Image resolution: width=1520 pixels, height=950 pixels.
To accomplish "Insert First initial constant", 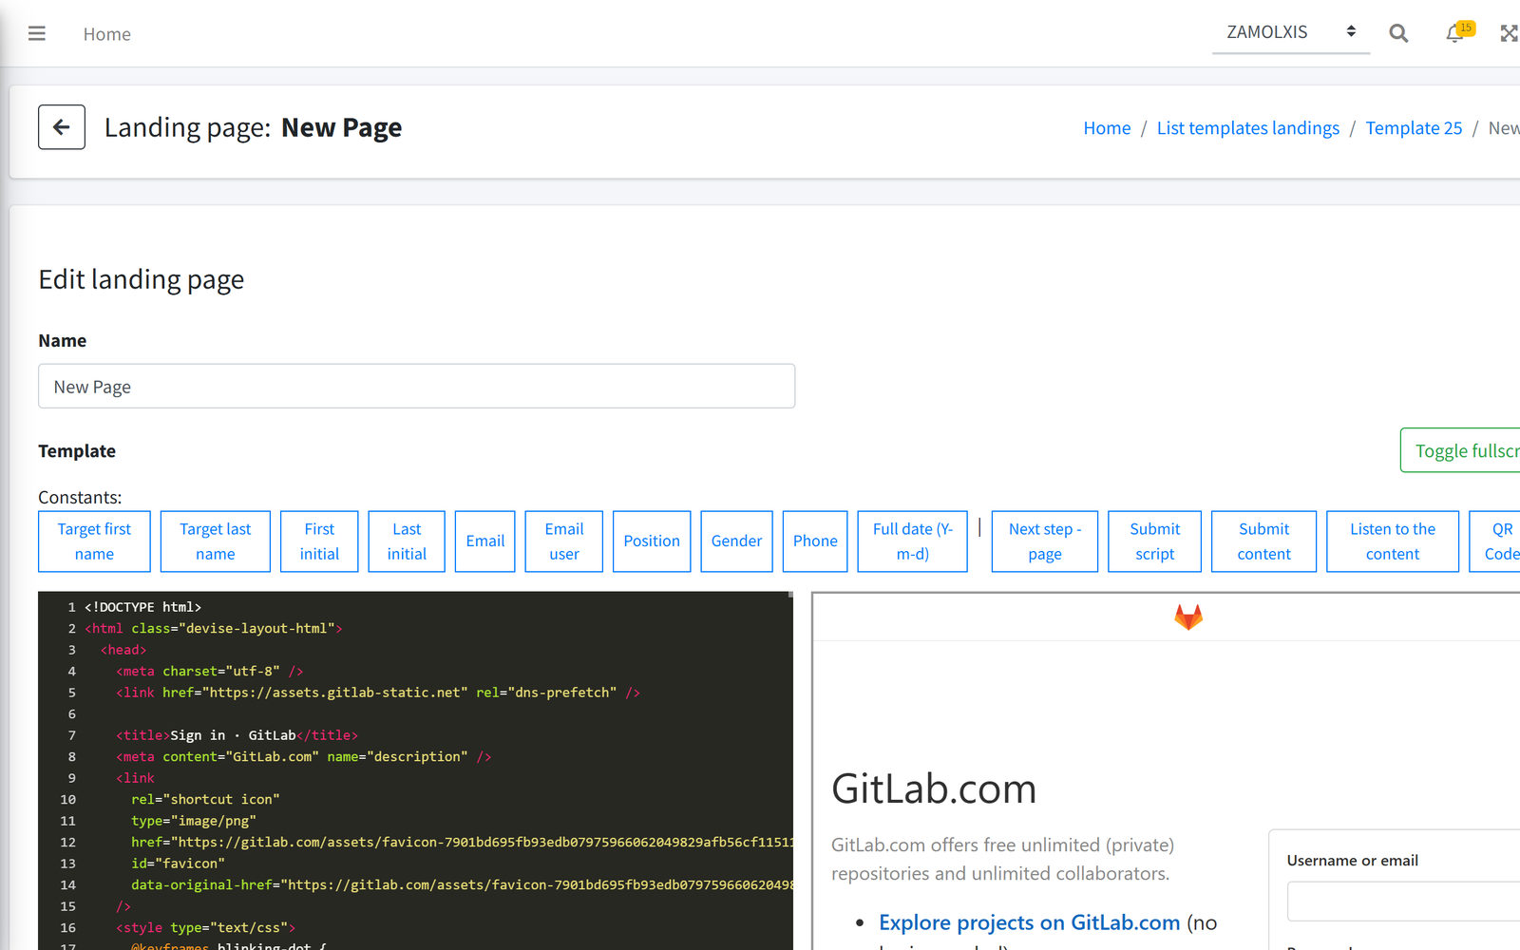I will (319, 541).
